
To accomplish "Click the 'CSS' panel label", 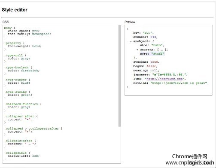I will (x=6, y=22).
